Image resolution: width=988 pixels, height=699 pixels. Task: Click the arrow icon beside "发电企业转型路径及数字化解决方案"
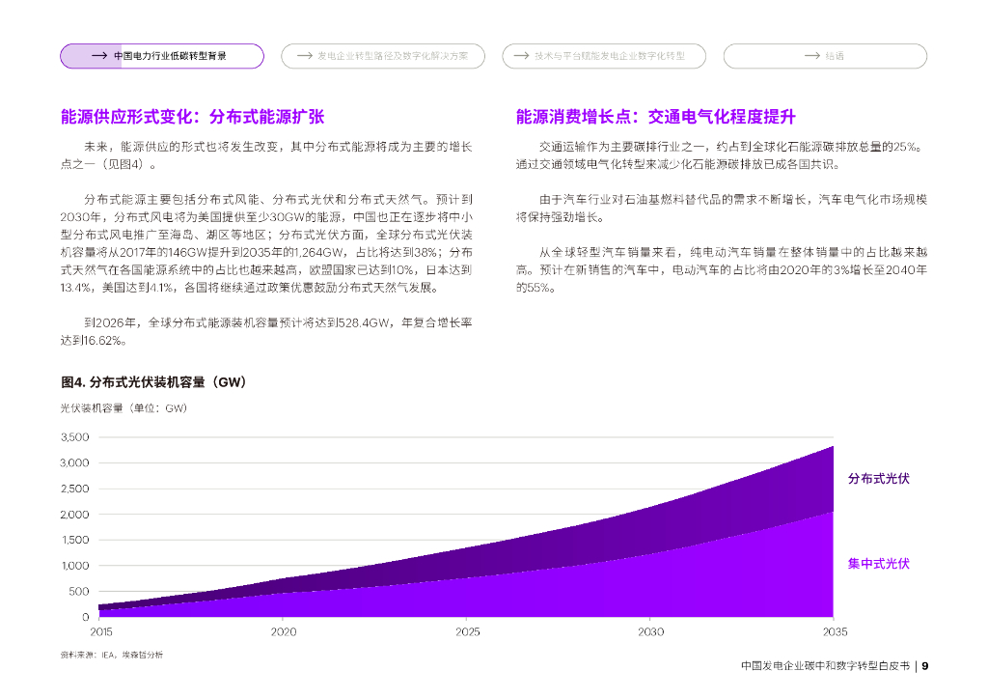pos(303,56)
